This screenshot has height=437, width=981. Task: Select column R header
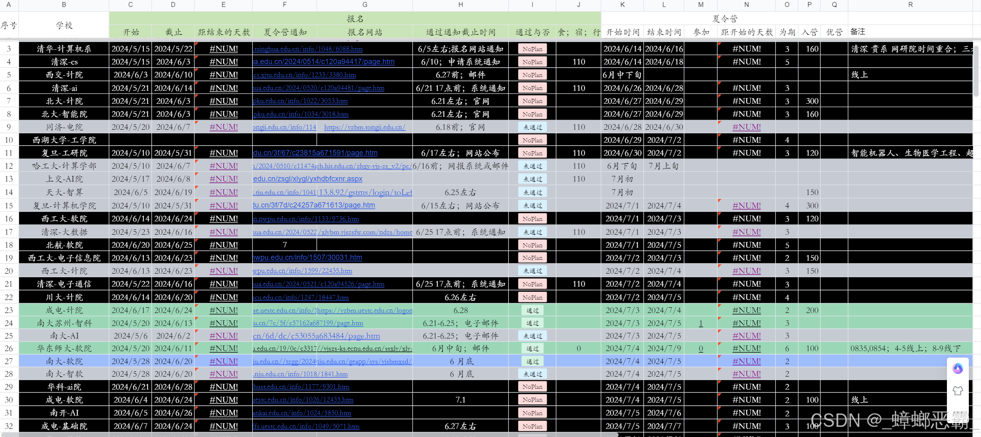(x=910, y=5)
